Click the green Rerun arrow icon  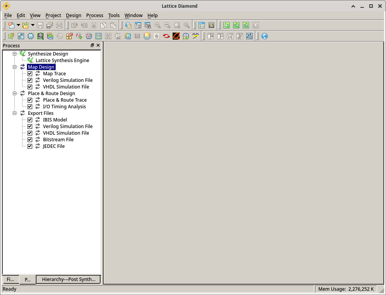[236, 25]
